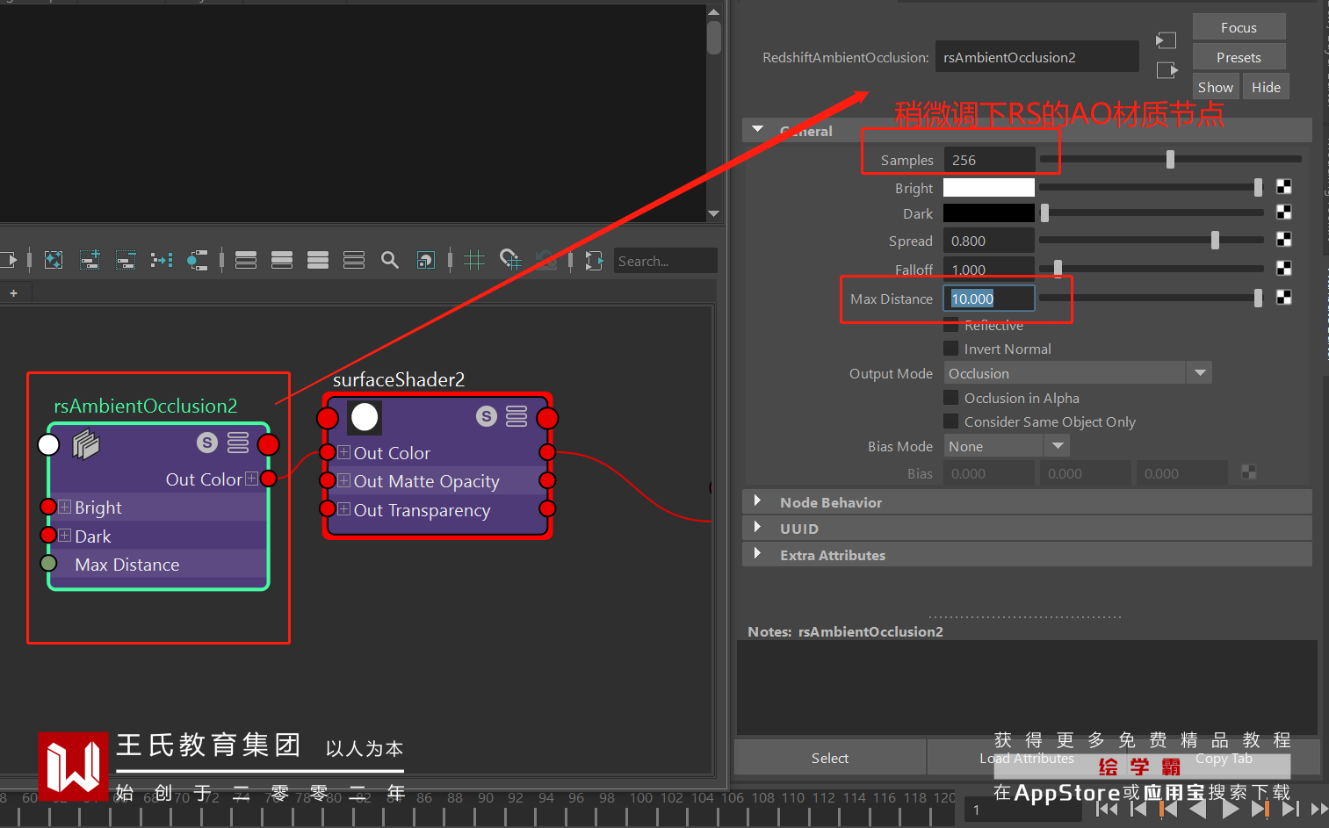Click the checker map button for Max Distance
This screenshot has height=828, width=1329.
click(x=1283, y=298)
